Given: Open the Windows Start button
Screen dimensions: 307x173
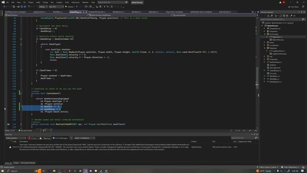Looking at the screenshot, I should click(2, 171).
